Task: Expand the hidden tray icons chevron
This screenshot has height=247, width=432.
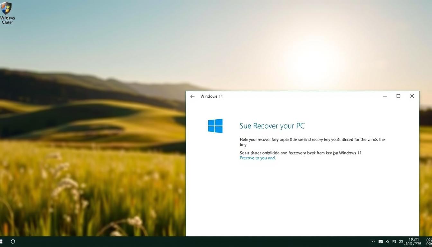Action: point(373,242)
